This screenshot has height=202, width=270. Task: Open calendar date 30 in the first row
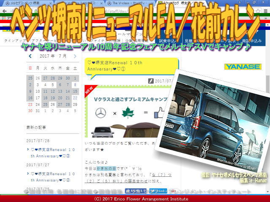click(67, 78)
